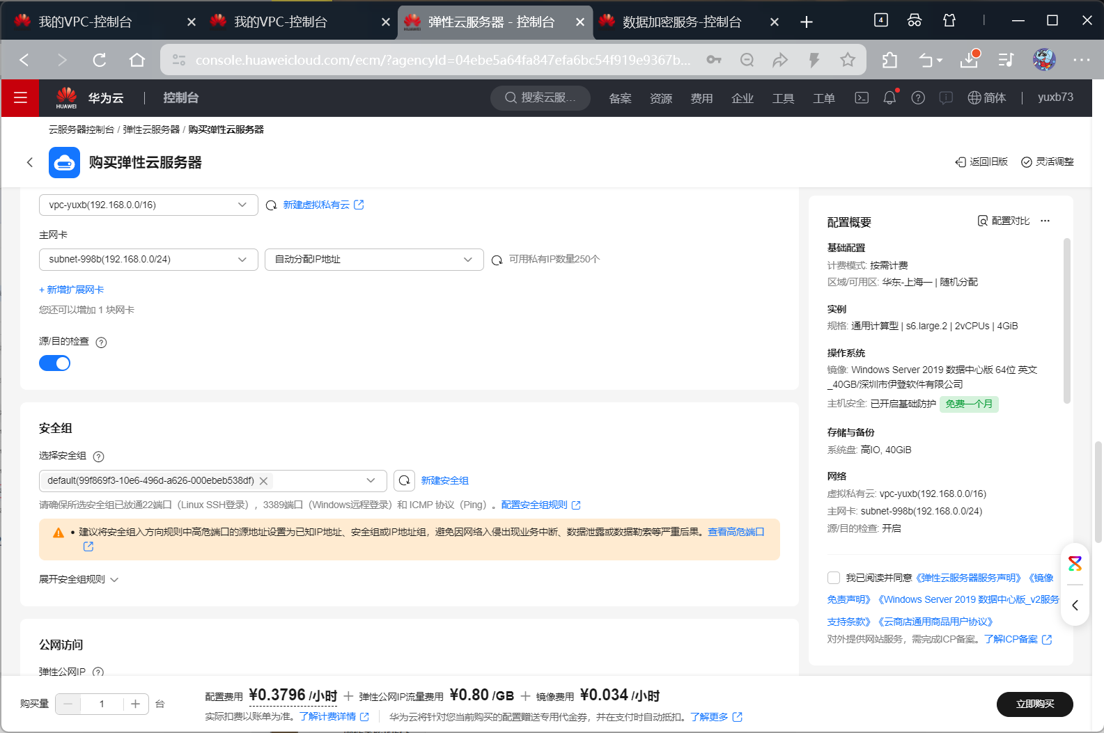Open 查看高危端口 link
This screenshot has width=1104, height=733.
(736, 532)
